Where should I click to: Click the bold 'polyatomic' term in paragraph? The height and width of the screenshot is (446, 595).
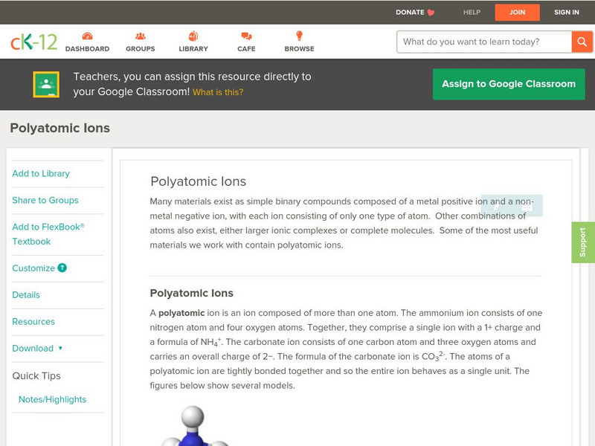pyautogui.click(x=181, y=313)
